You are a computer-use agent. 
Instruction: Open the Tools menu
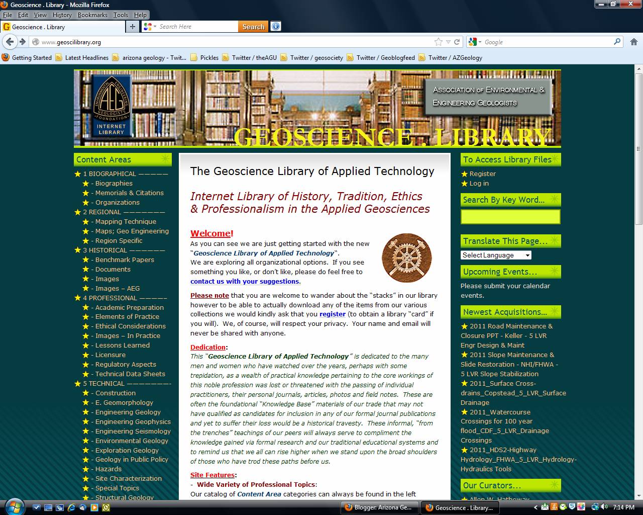click(121, 15)
